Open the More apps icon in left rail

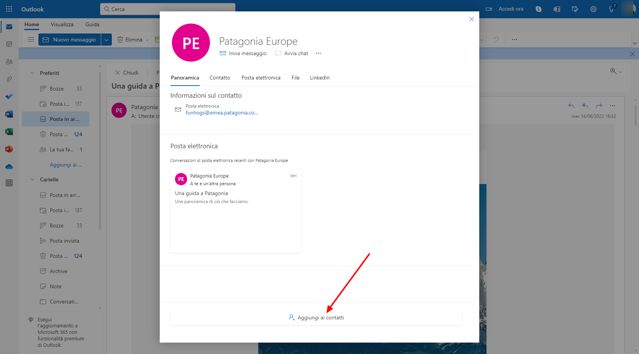click(9, 183)
